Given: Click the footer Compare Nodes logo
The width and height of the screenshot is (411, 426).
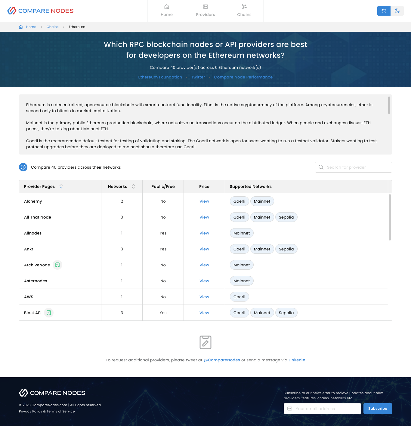Looking at the screenshot, I should point(52,393).
